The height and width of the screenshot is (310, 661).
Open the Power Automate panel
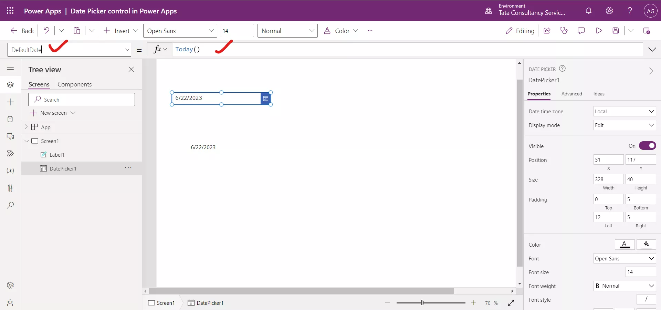10,154
